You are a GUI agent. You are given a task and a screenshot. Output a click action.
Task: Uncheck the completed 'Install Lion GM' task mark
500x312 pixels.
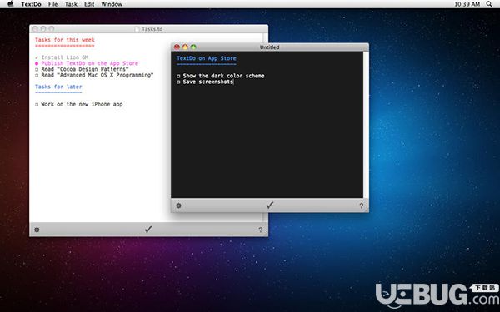tap(37, 57)
